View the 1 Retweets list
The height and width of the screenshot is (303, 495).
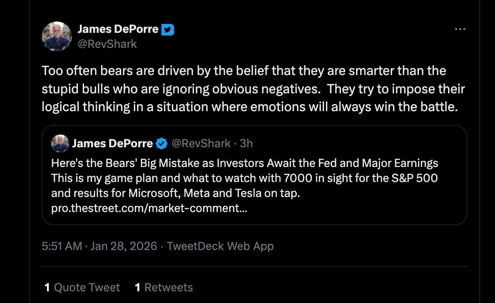[163, 288]
